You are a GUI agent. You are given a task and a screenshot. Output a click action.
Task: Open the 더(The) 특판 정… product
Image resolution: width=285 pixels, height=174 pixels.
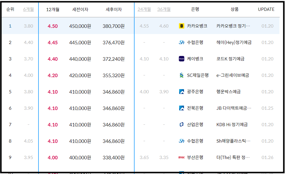233,158
